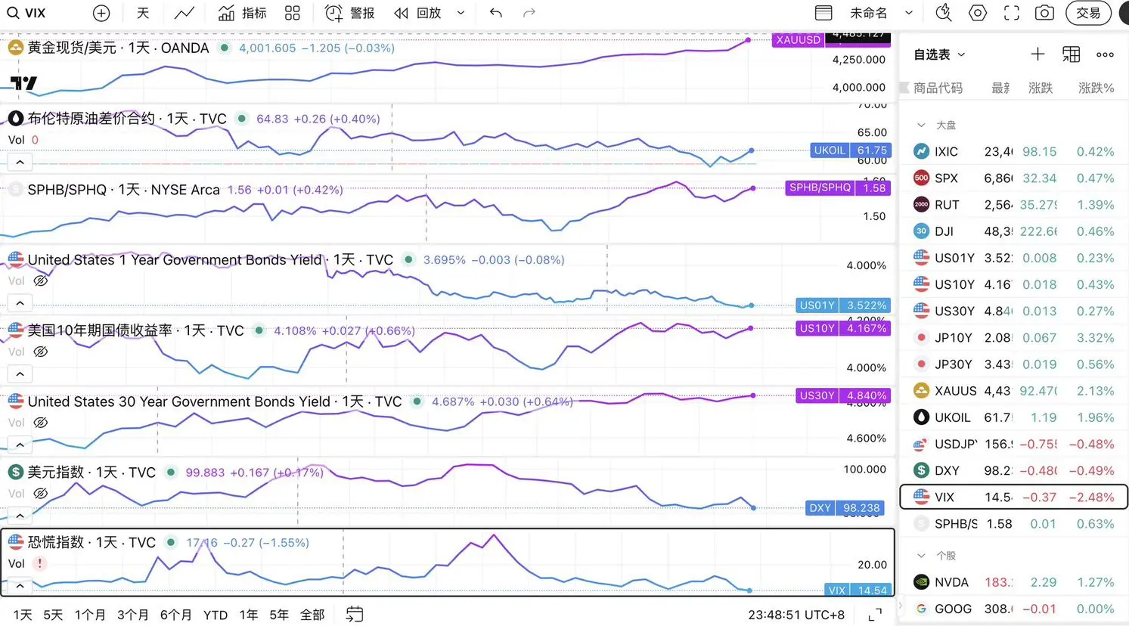Open the chart type line icon

click(x=184, y=13)
